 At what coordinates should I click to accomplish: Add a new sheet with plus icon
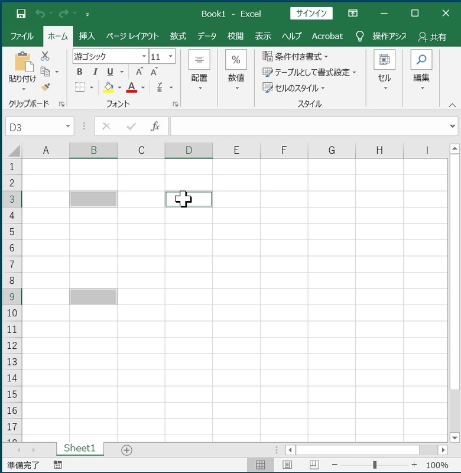pos(126,450)
